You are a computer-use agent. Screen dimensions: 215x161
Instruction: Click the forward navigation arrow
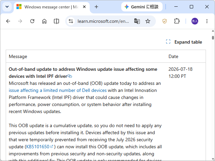[20, 21]
